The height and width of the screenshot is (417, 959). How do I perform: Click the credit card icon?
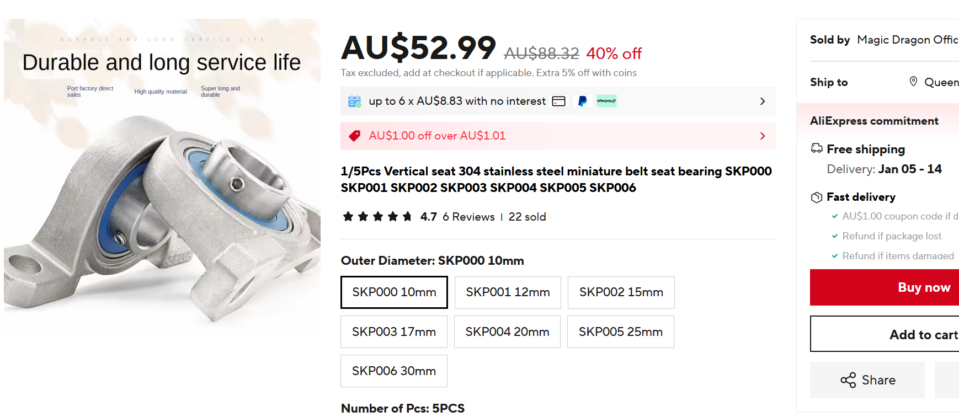click(559, 101)
